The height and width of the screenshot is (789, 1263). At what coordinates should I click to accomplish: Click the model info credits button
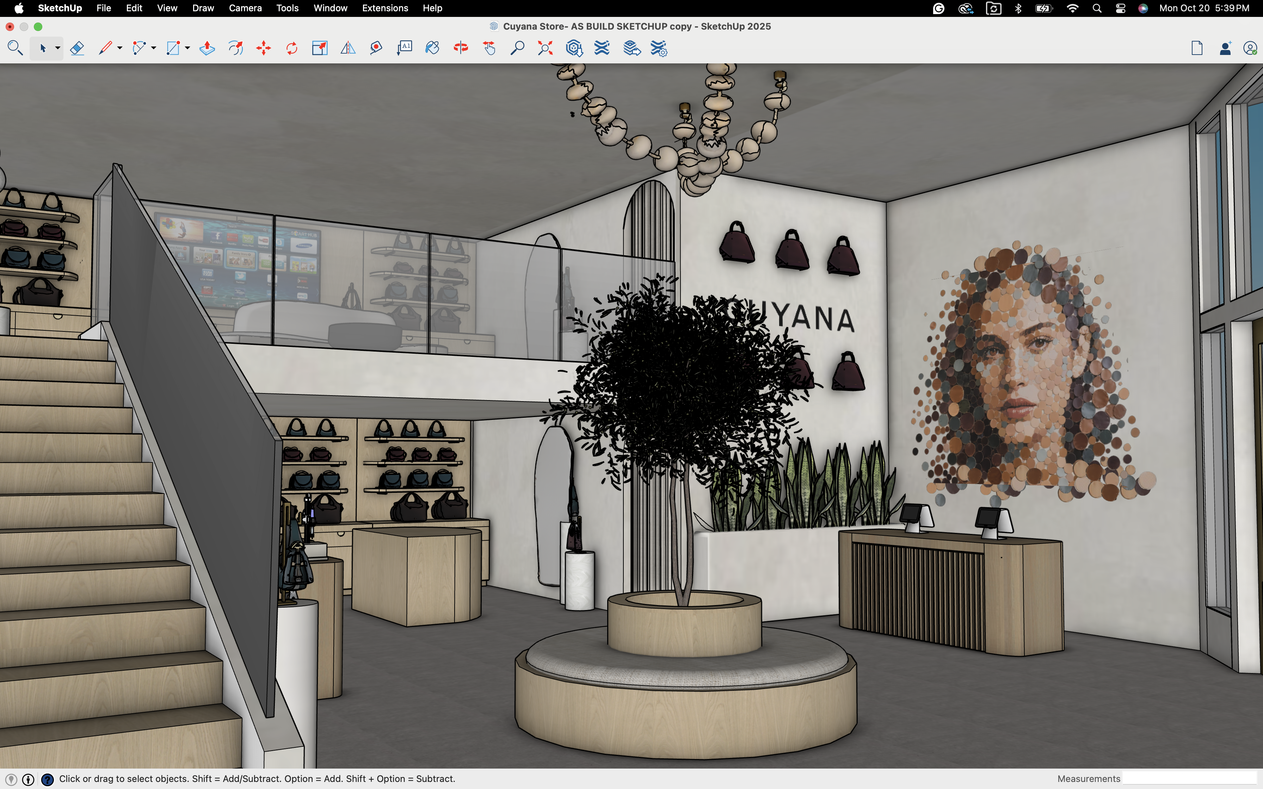point(28,779)
